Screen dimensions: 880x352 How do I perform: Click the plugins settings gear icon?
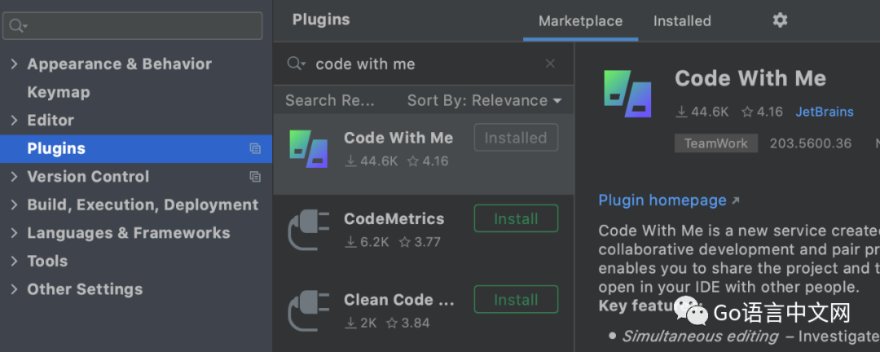780,20
